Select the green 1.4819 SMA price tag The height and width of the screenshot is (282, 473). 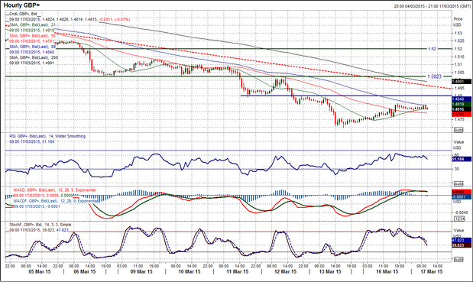pos(462,104)
